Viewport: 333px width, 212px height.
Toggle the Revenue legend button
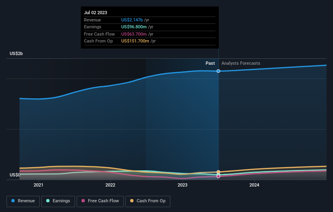tap(23, 201)
